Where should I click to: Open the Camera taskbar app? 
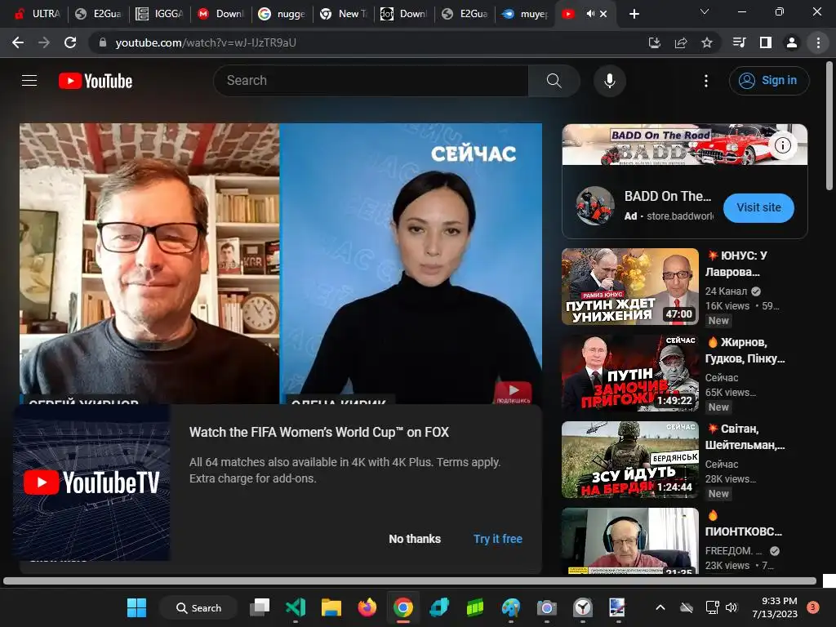pyautogui.click(x=546, y=607)
